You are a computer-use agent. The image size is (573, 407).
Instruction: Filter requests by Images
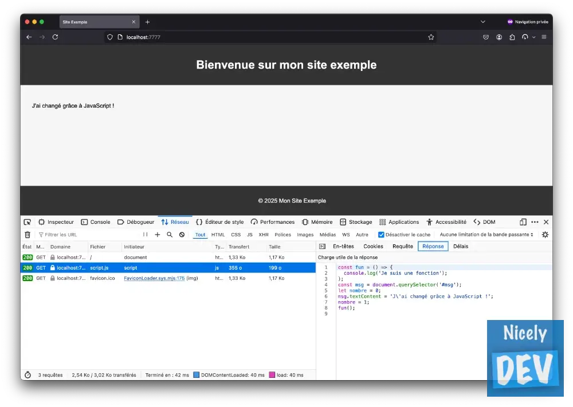click(305, 235)
